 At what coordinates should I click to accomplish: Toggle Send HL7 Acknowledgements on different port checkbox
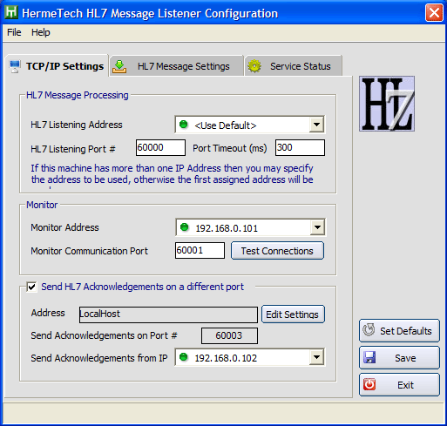click(x=31, y=287)
